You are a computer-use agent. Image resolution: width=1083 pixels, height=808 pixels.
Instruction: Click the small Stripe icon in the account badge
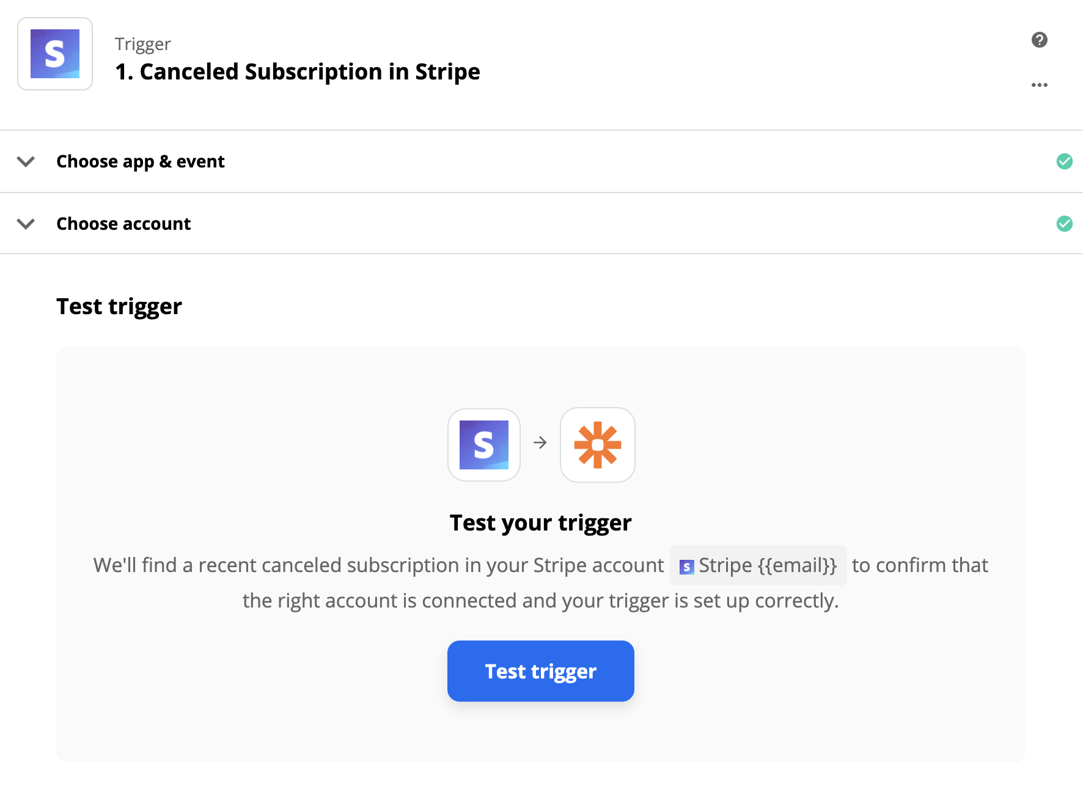click(687, 565)
